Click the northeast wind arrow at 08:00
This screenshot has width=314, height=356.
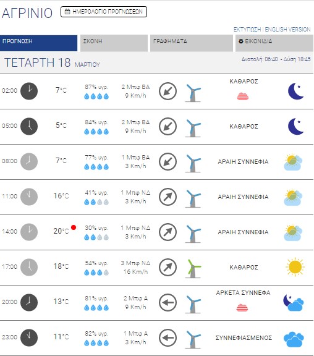click(168, 162)
